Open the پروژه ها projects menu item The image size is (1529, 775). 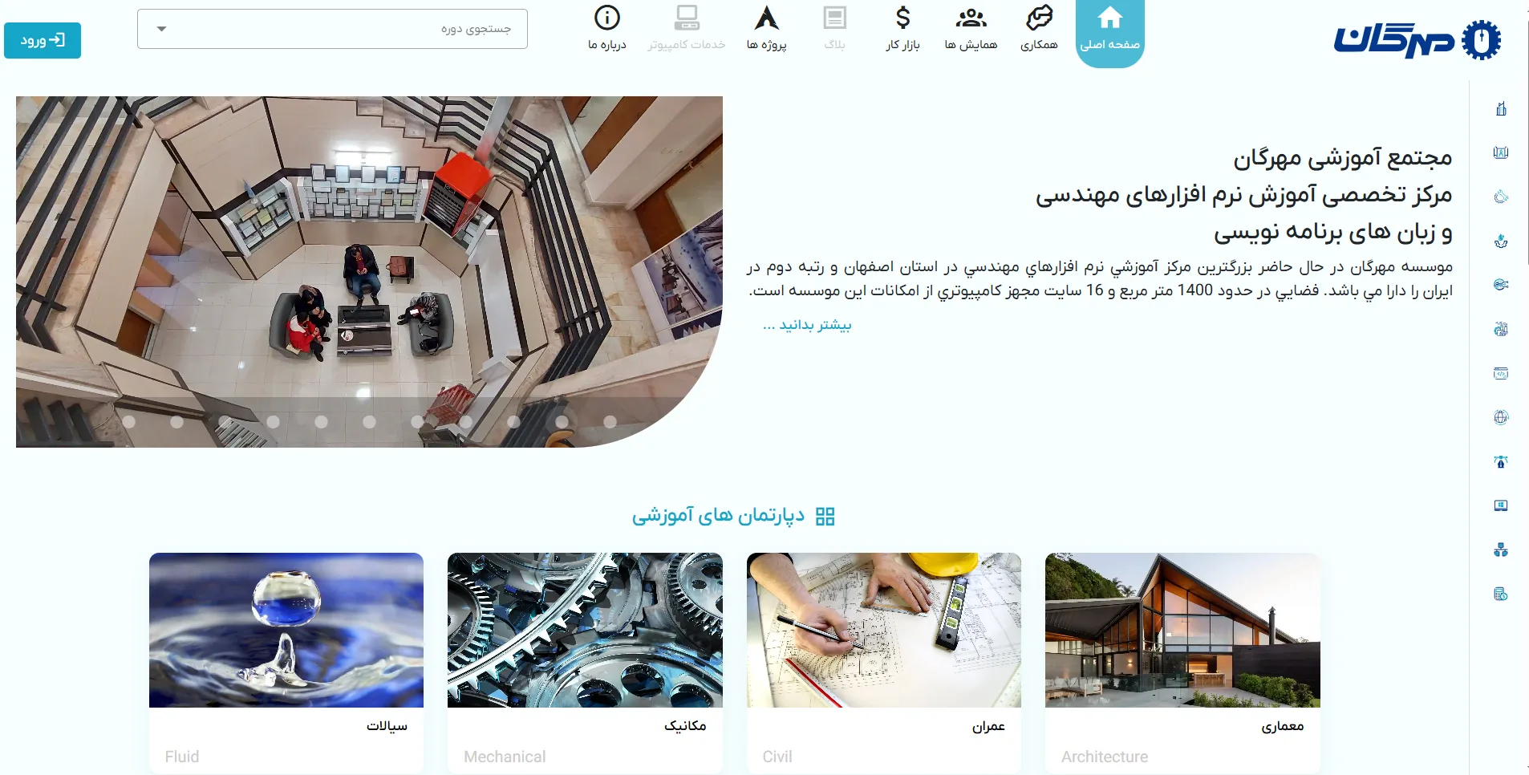(767, 29)
